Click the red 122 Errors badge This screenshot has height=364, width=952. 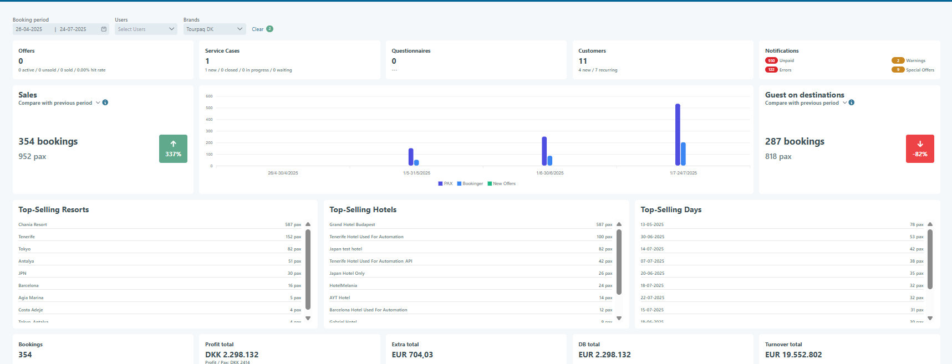click(x=771, y=70)
